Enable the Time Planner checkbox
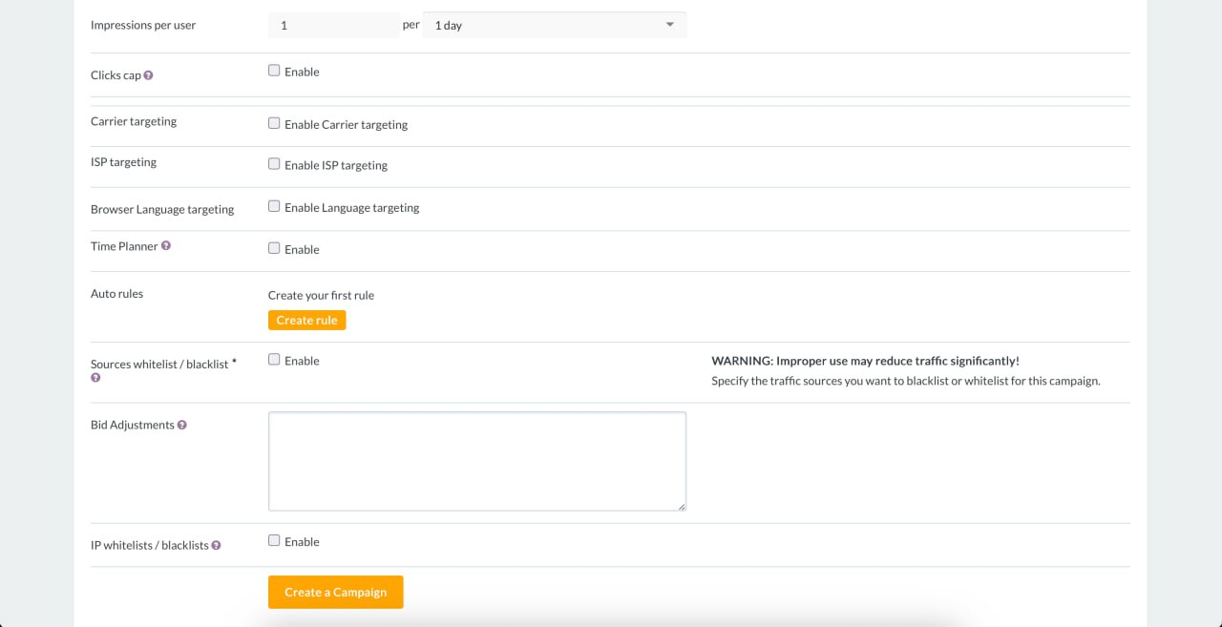 [274, 248]
